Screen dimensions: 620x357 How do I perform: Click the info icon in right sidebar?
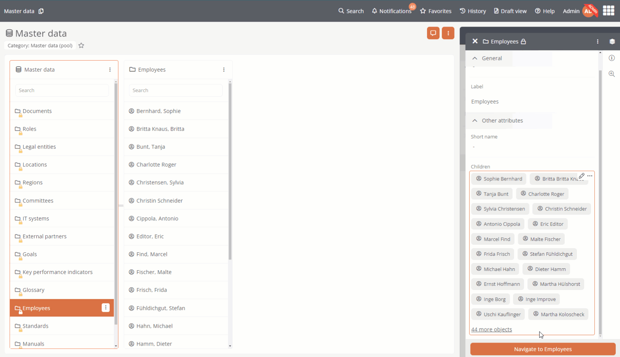pos(612,58)
